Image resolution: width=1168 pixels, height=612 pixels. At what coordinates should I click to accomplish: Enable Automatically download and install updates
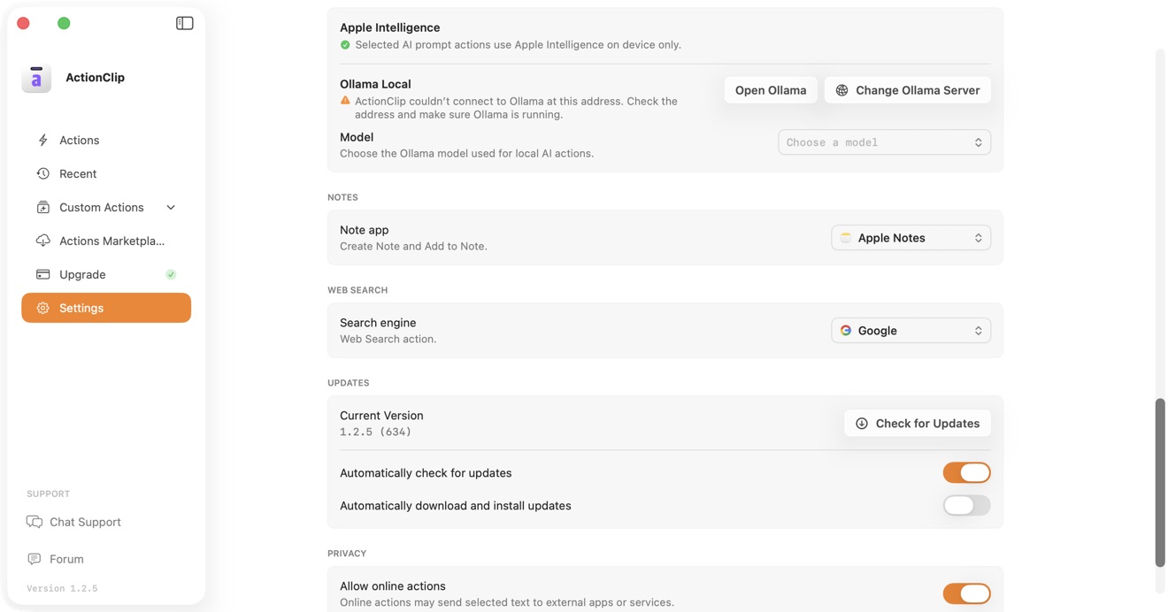[966, 505]
